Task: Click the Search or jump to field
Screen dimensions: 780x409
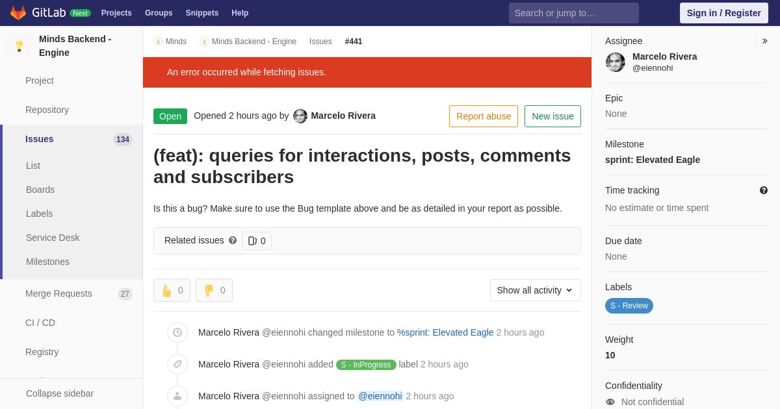Action: coord(574,13)
